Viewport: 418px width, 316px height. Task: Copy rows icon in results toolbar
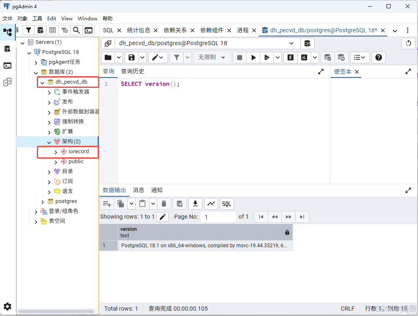(121, 204)
